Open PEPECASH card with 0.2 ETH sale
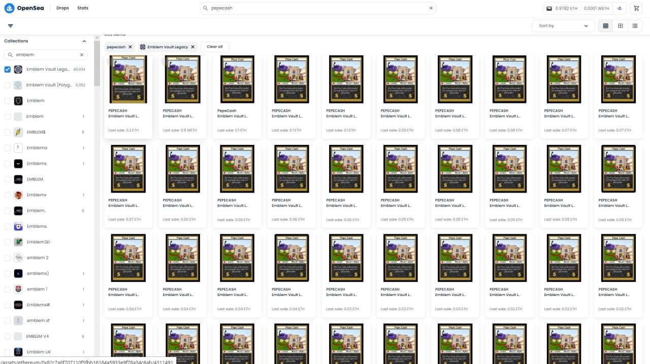Image resolution: width=650 pixels, height=364 pixels. point(128,96)
